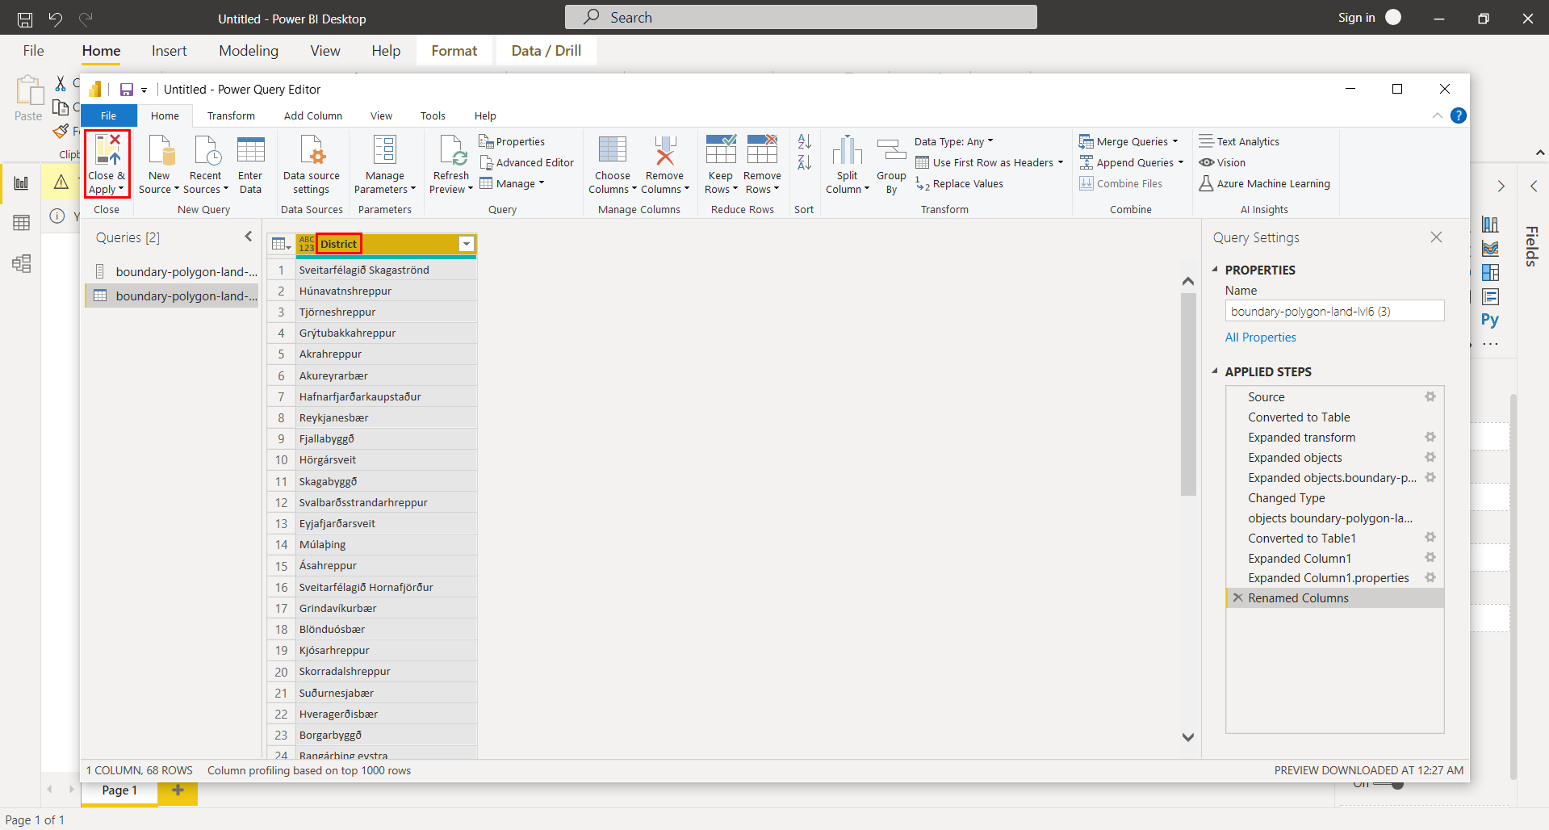Click Refresh Preview
Screen dimensions: 1549x830
pyautogui.click(x=450, y=163)
